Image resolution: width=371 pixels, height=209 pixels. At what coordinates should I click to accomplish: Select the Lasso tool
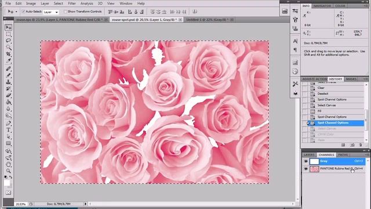(x=9, y=41)
